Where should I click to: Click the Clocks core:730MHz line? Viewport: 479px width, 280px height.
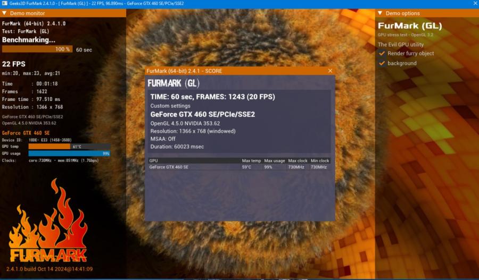click(x=50, y=160)
